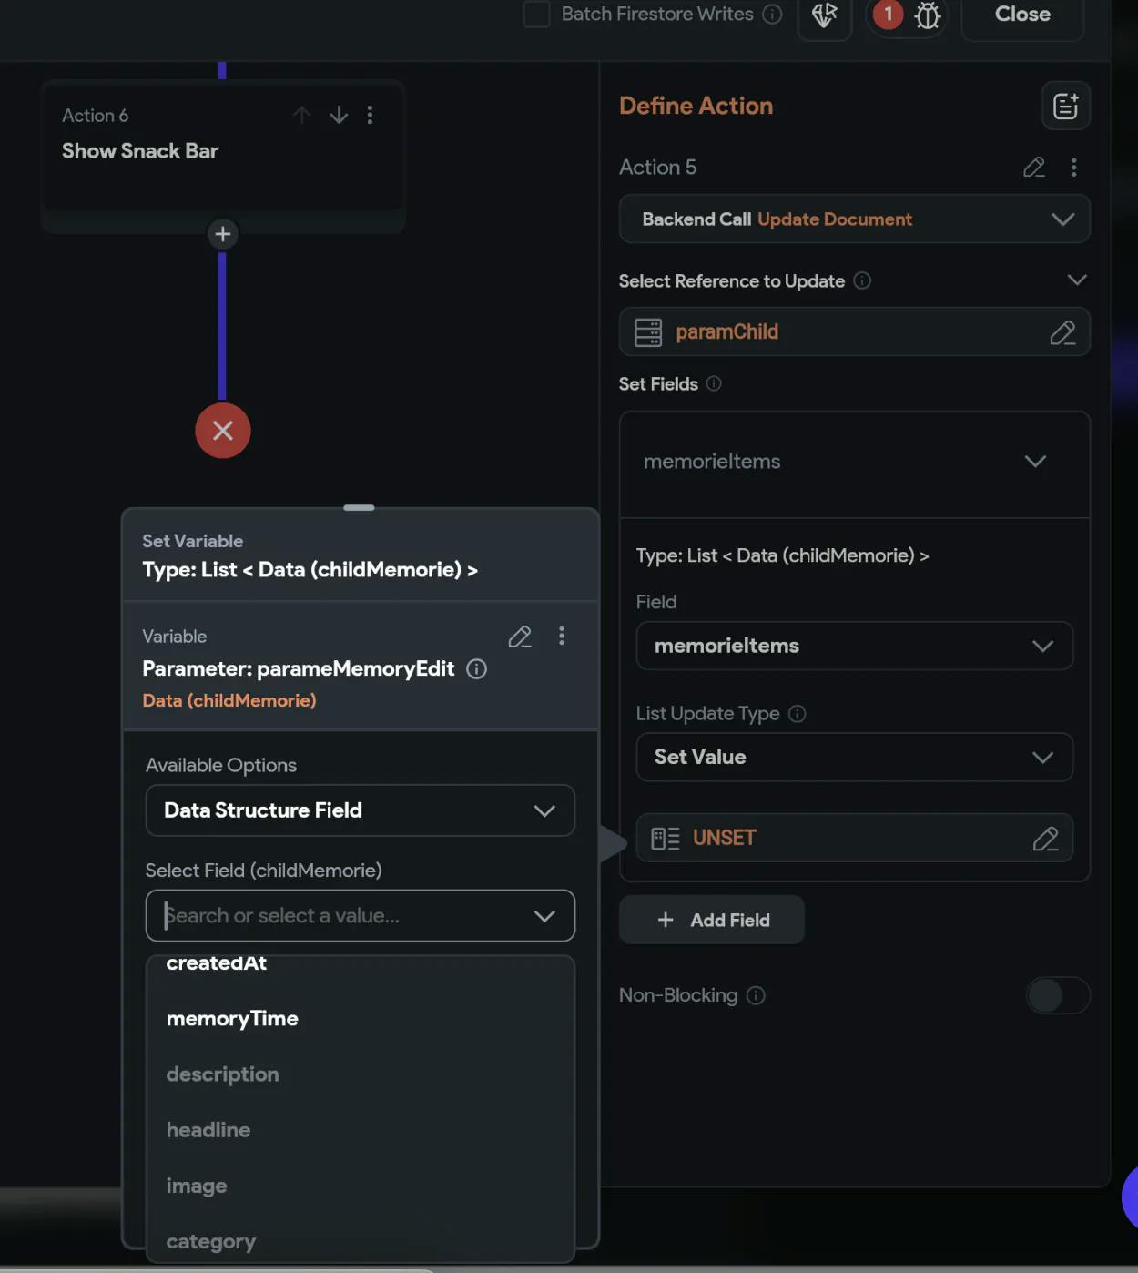This screenshot has width=1138, height=1273.
Task: Collapse the Select Field dropdown arrow
Action: (x=544, y=916)
